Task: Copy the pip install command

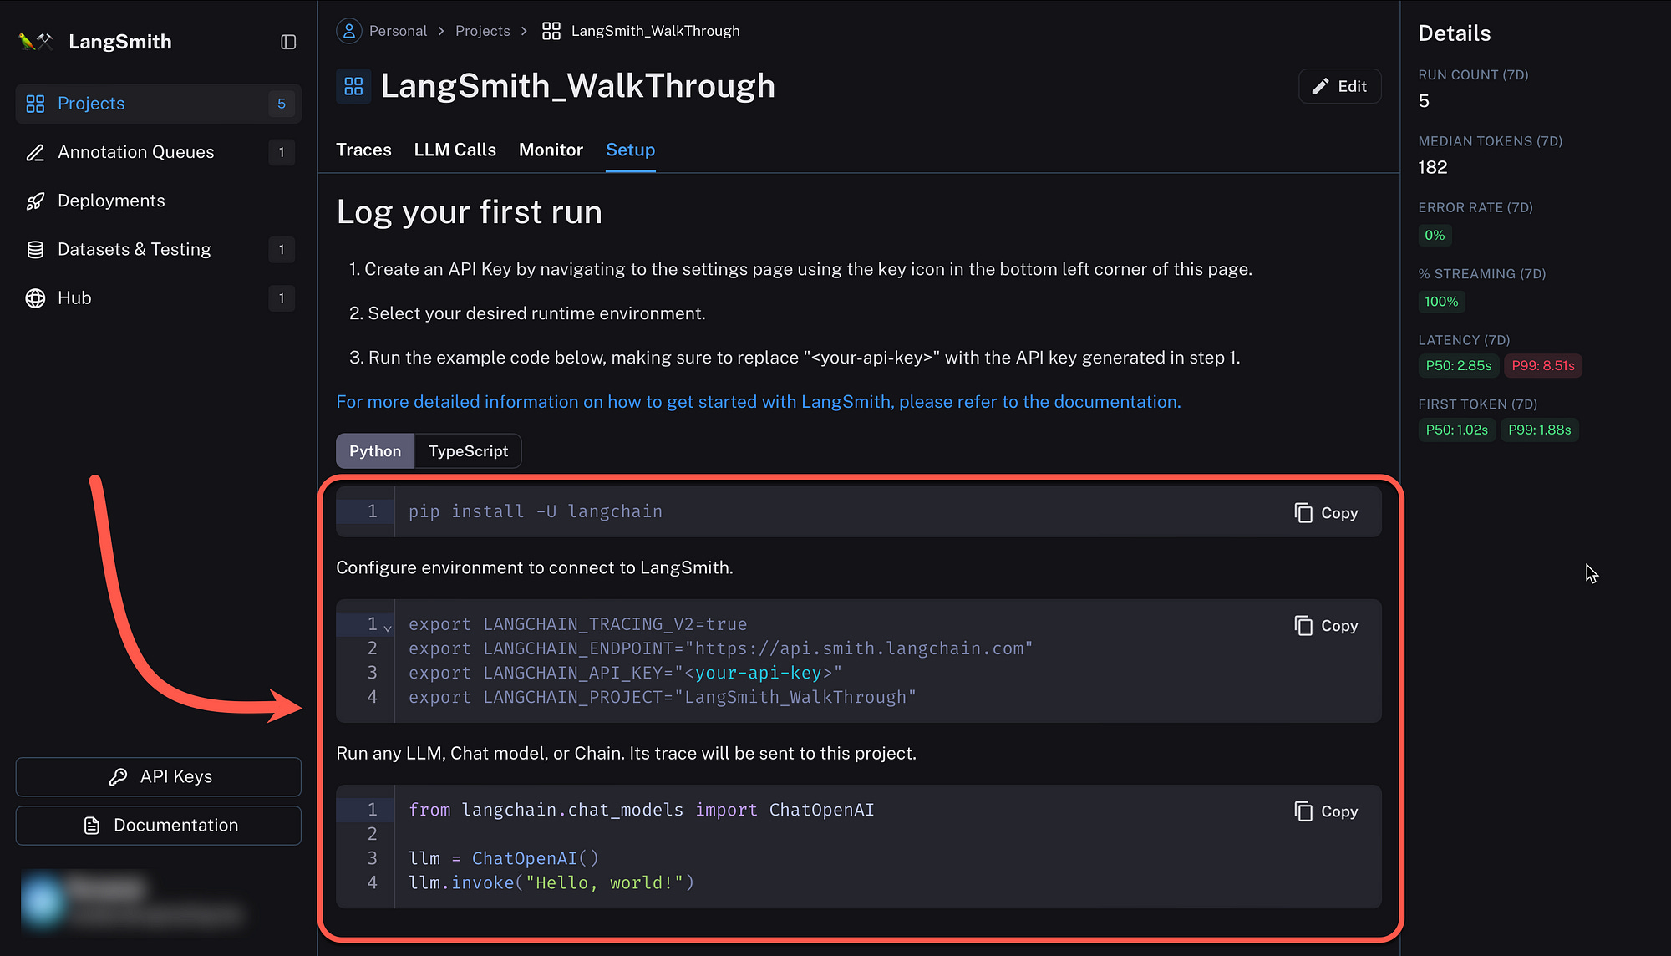Action: tap(1326, 512)
